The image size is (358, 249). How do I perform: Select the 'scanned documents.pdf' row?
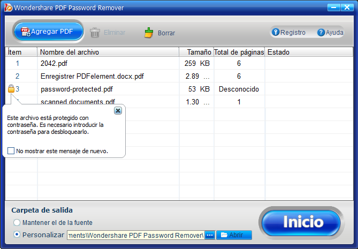[x=179, y=102]
